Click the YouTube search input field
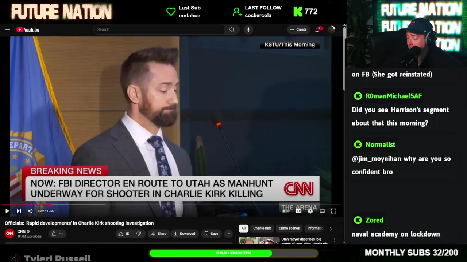Image resolution: width=467 pixels, height=262 pixels. [x=159, y=29]
